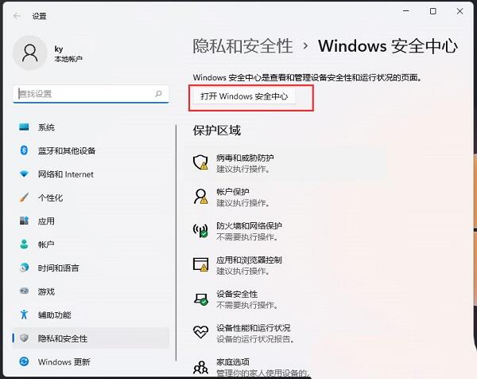Click the ky user avatar

(30, 53)
